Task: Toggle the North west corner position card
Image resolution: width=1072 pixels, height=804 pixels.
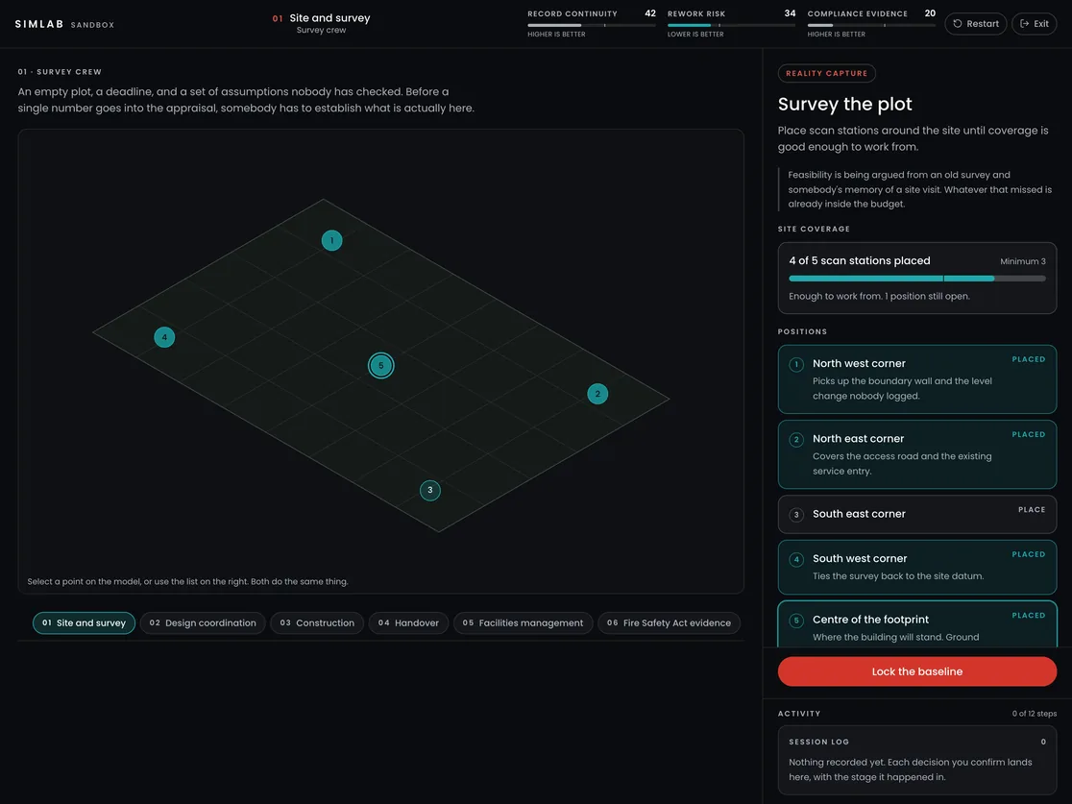Action: [x=916, y=379]
